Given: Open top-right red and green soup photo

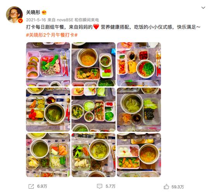Looking at the screenshot, I should 139,64.
